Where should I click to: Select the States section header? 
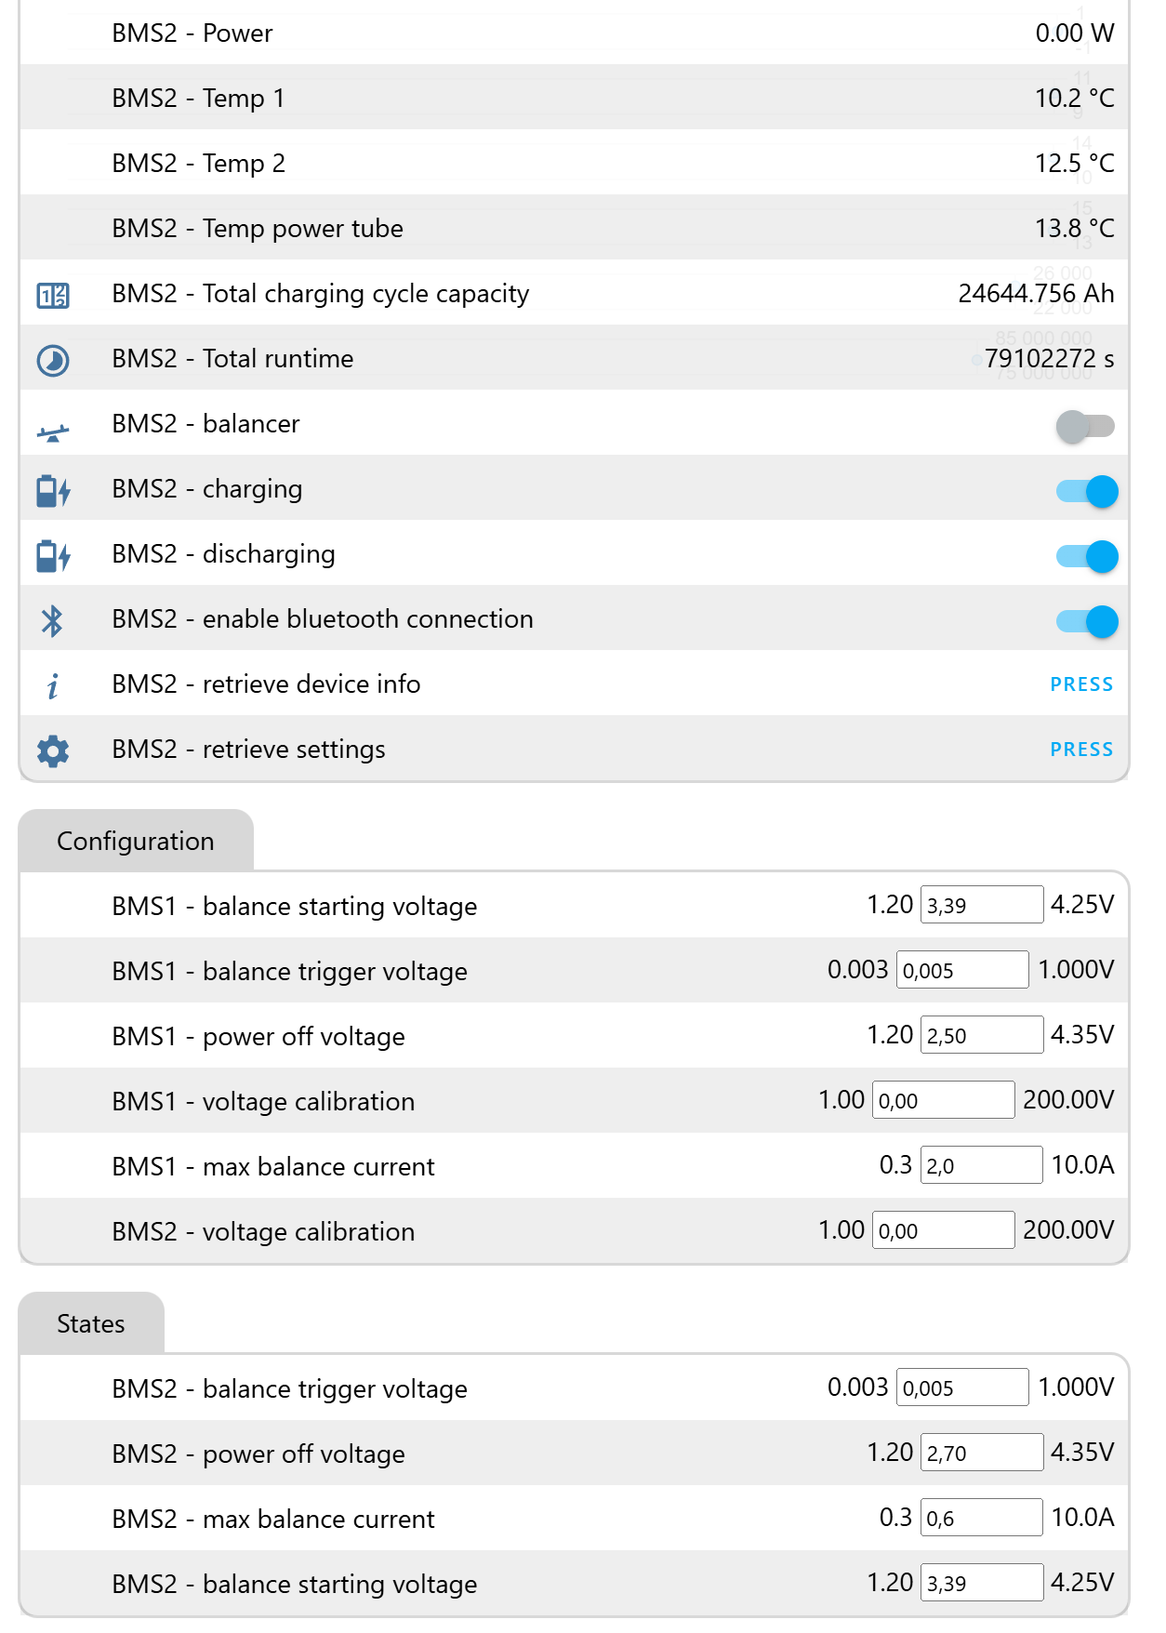click(91, 1324)
